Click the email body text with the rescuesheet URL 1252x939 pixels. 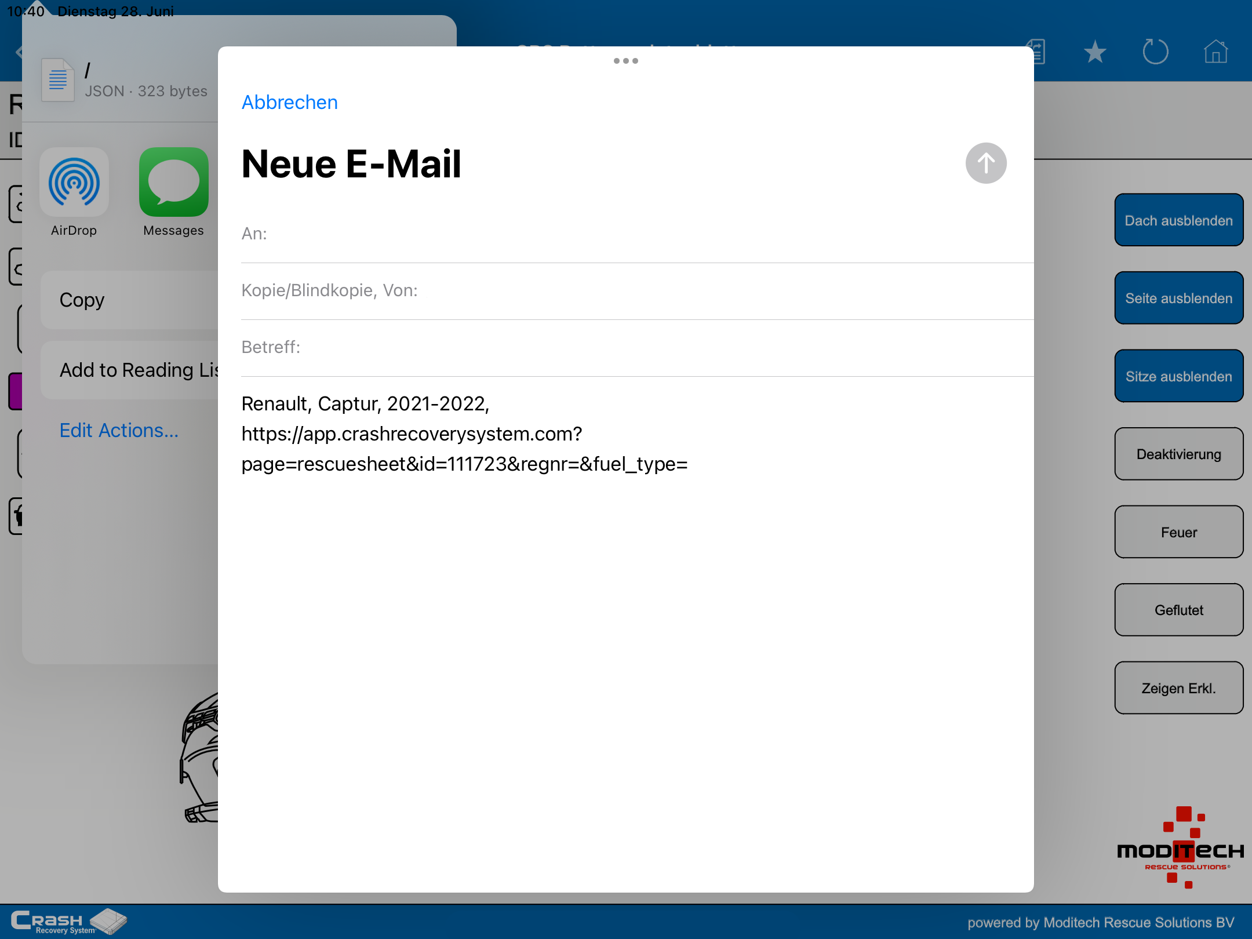[464, 434]
